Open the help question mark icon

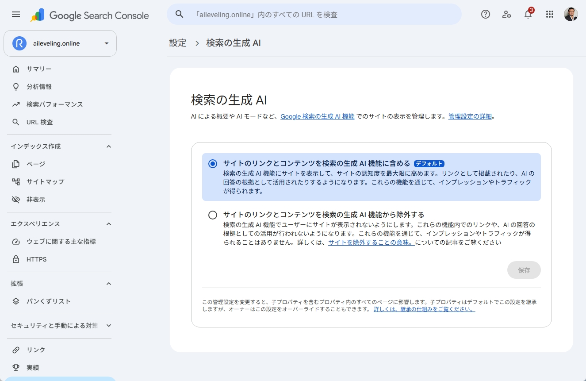click(486, 14)
